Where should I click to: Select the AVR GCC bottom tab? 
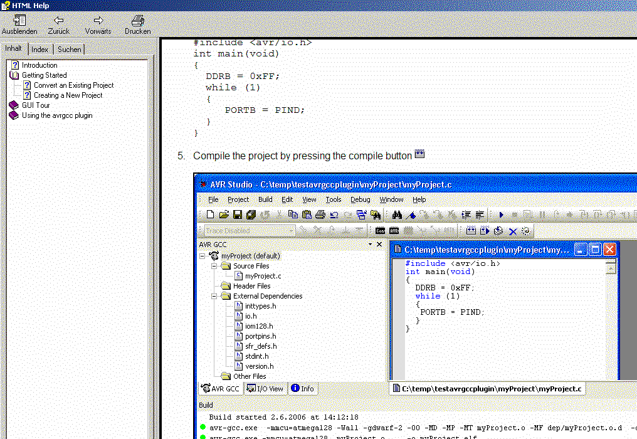pos(221,389)
